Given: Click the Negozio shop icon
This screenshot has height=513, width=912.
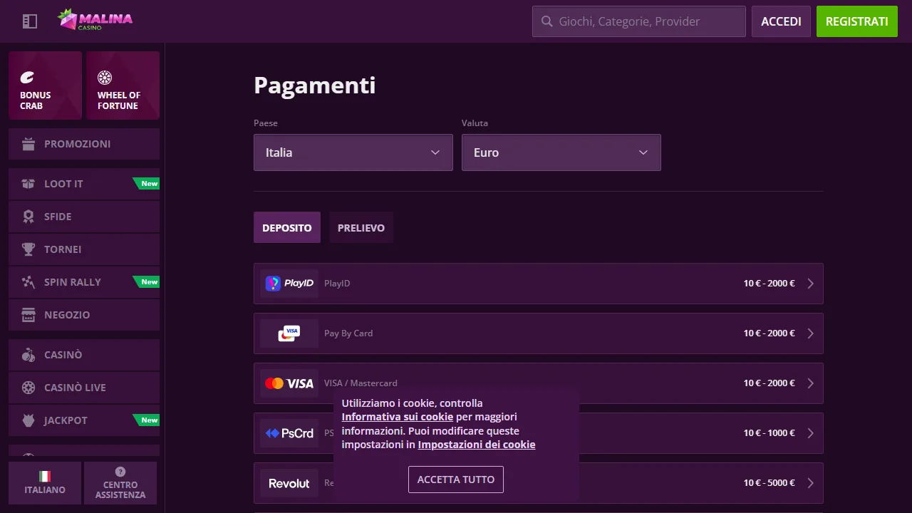Looking at the screenshot, I should [x=28, y=315].
